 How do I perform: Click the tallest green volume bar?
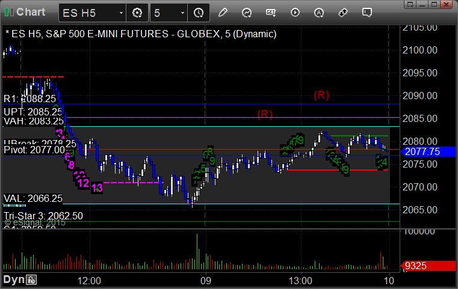tap(197, 251)
